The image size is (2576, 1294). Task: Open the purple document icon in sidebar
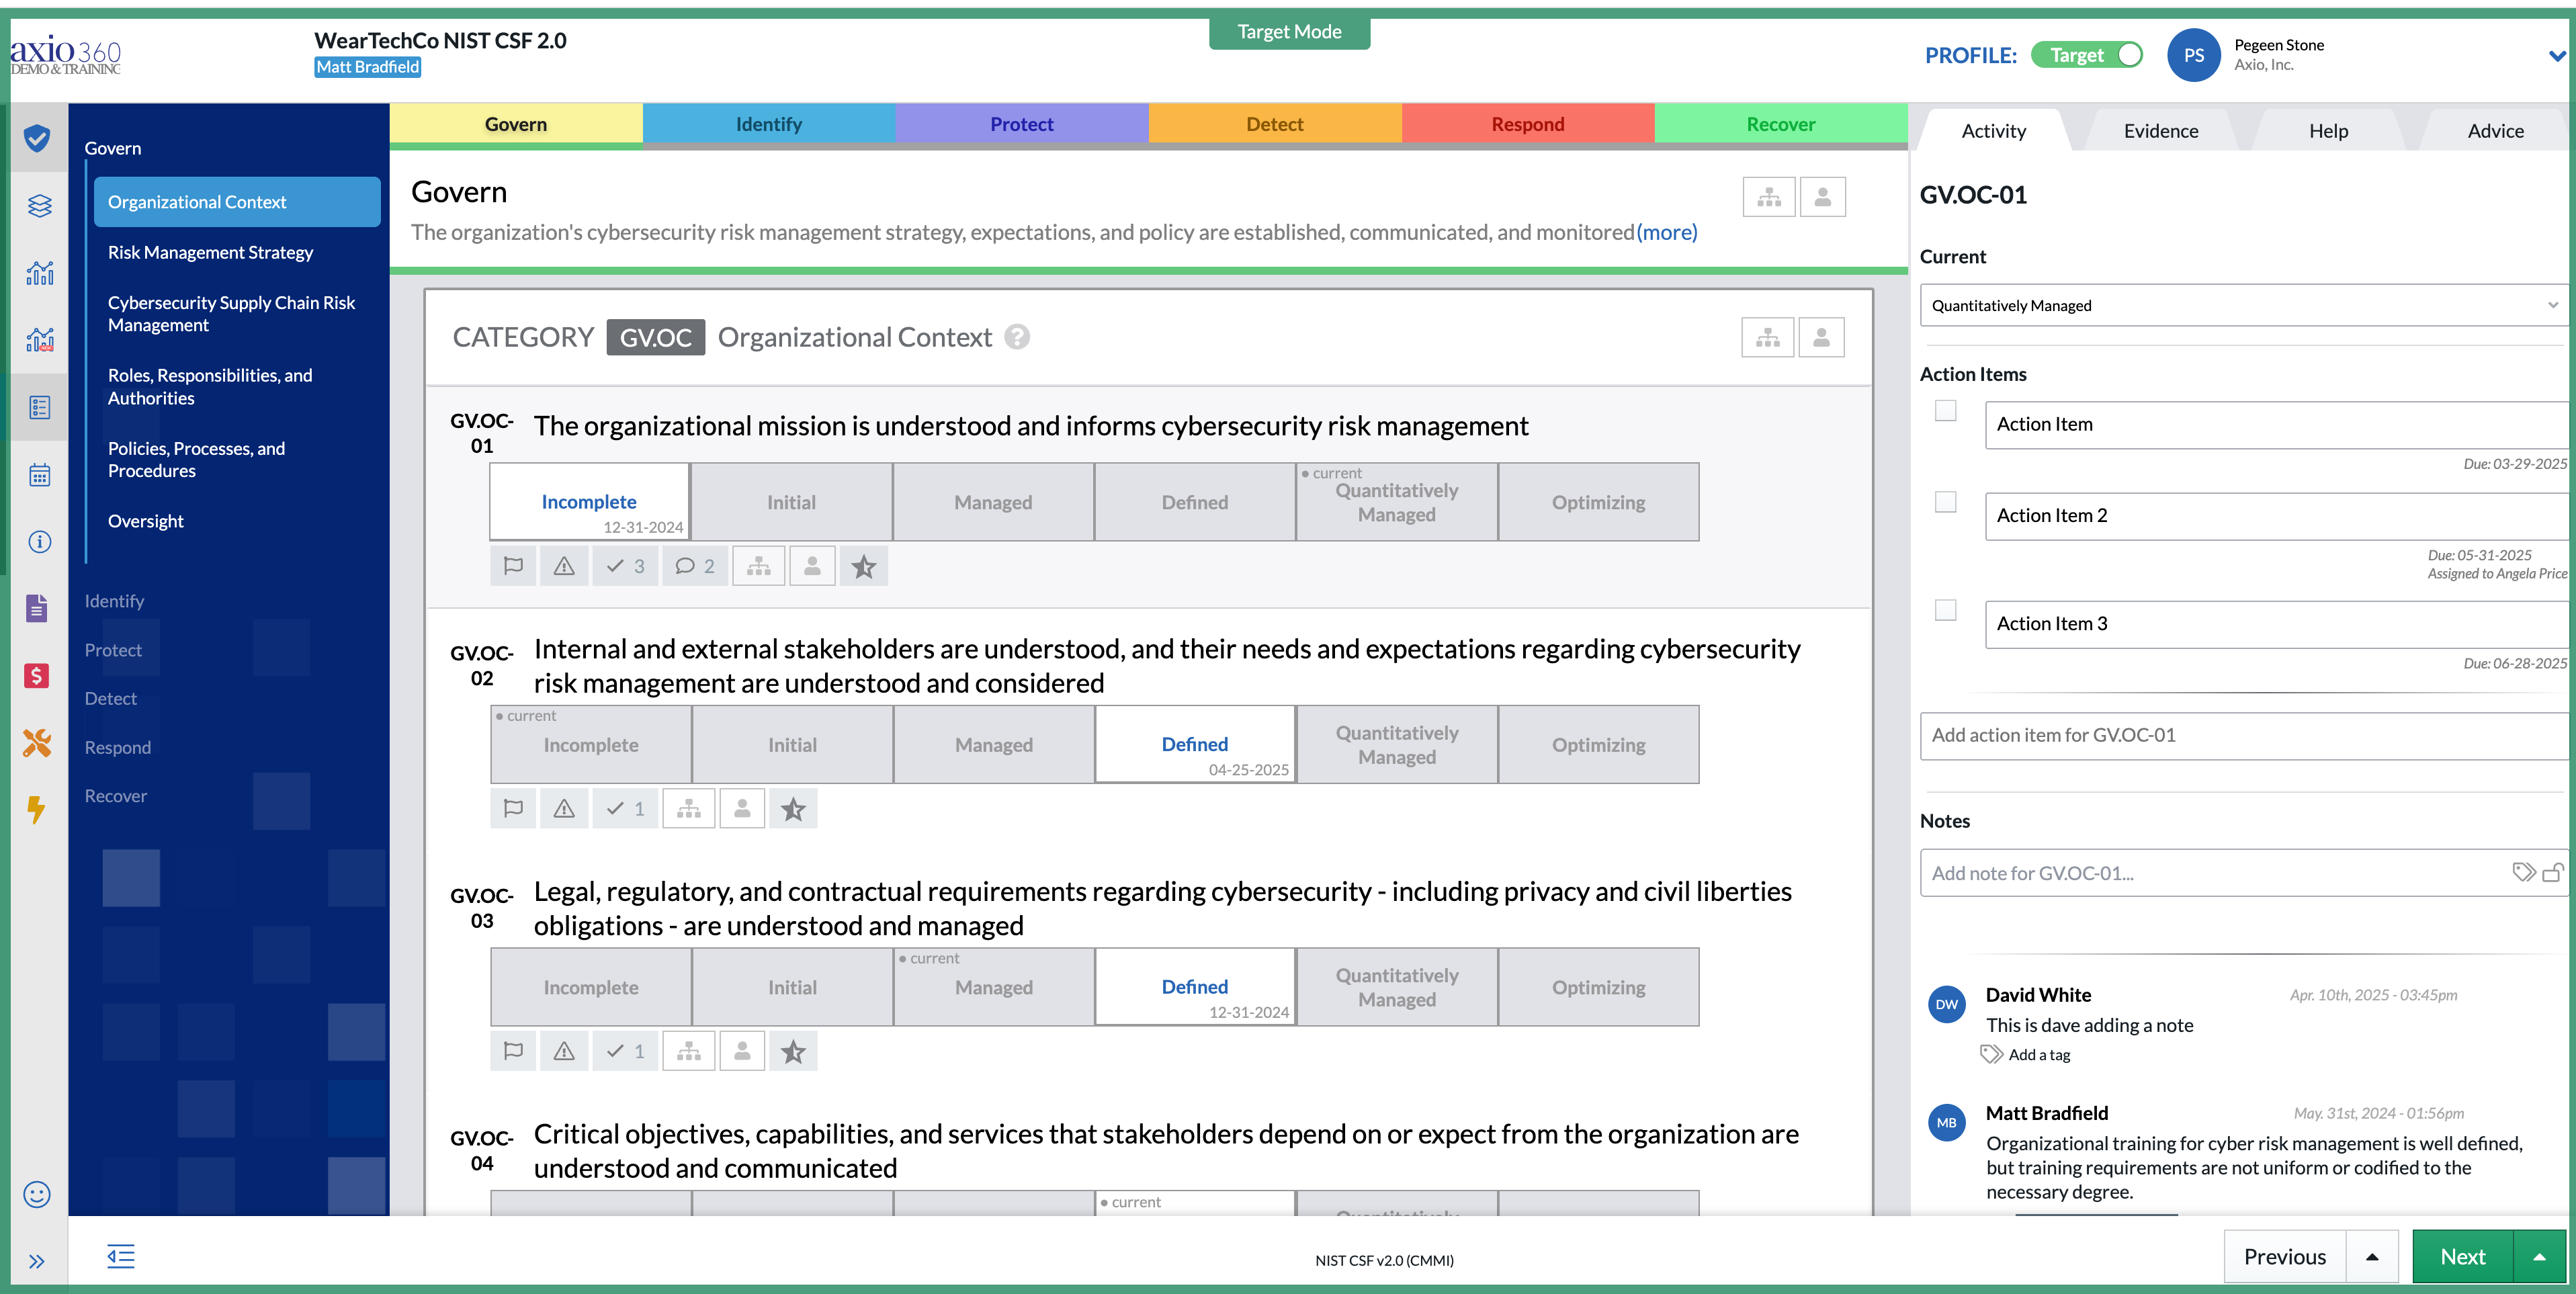click(x=37, y=608)
